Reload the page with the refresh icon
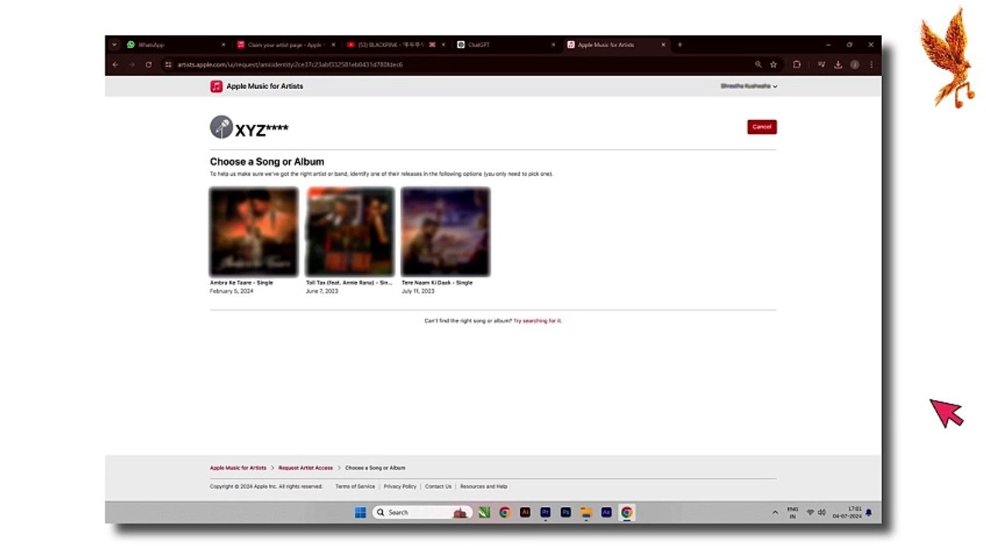The image size is (986, 558). click(148, 64)
